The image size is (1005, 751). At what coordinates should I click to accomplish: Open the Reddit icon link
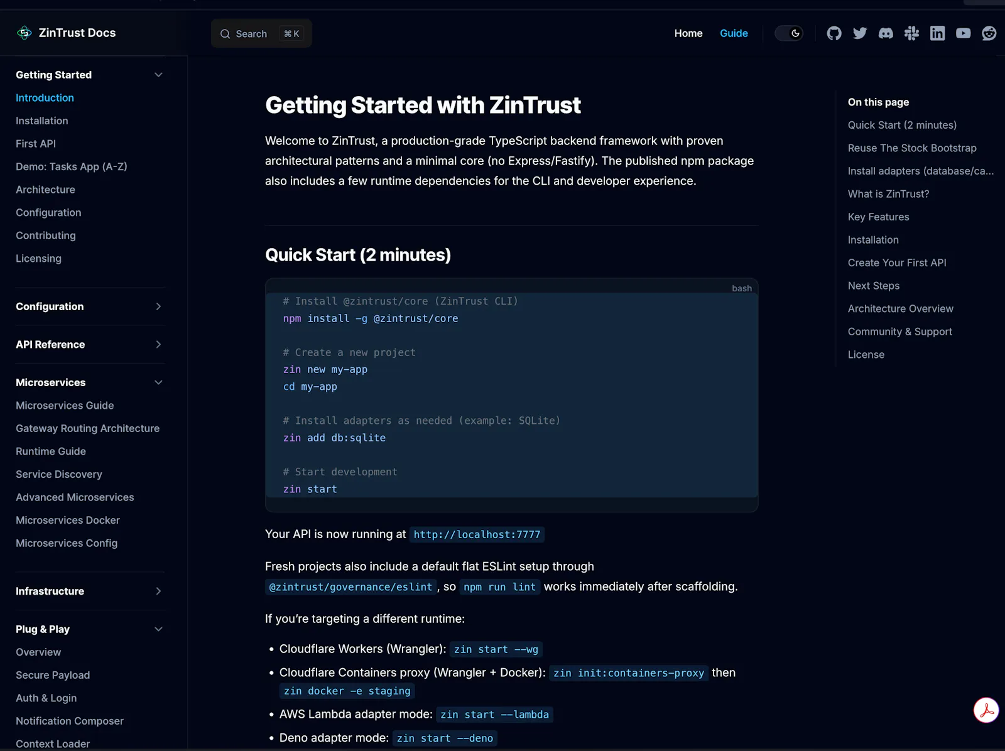(989, 33)
